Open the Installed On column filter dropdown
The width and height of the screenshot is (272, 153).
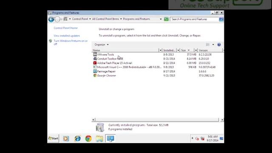[178, 50]
